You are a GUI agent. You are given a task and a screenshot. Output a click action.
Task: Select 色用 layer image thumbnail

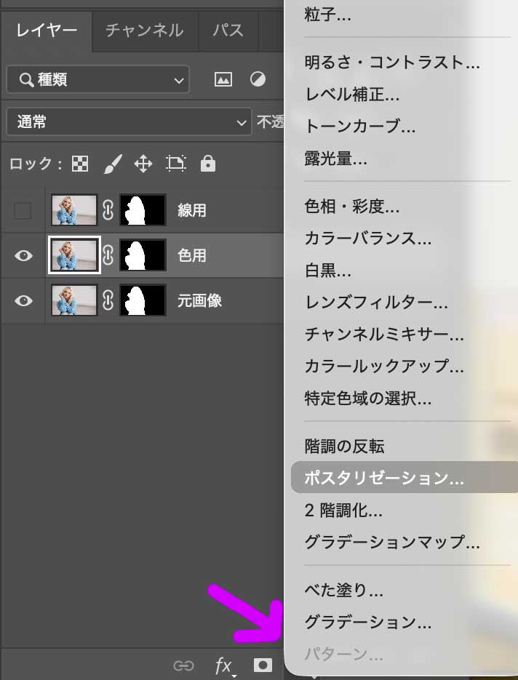(x=74, y=255)
